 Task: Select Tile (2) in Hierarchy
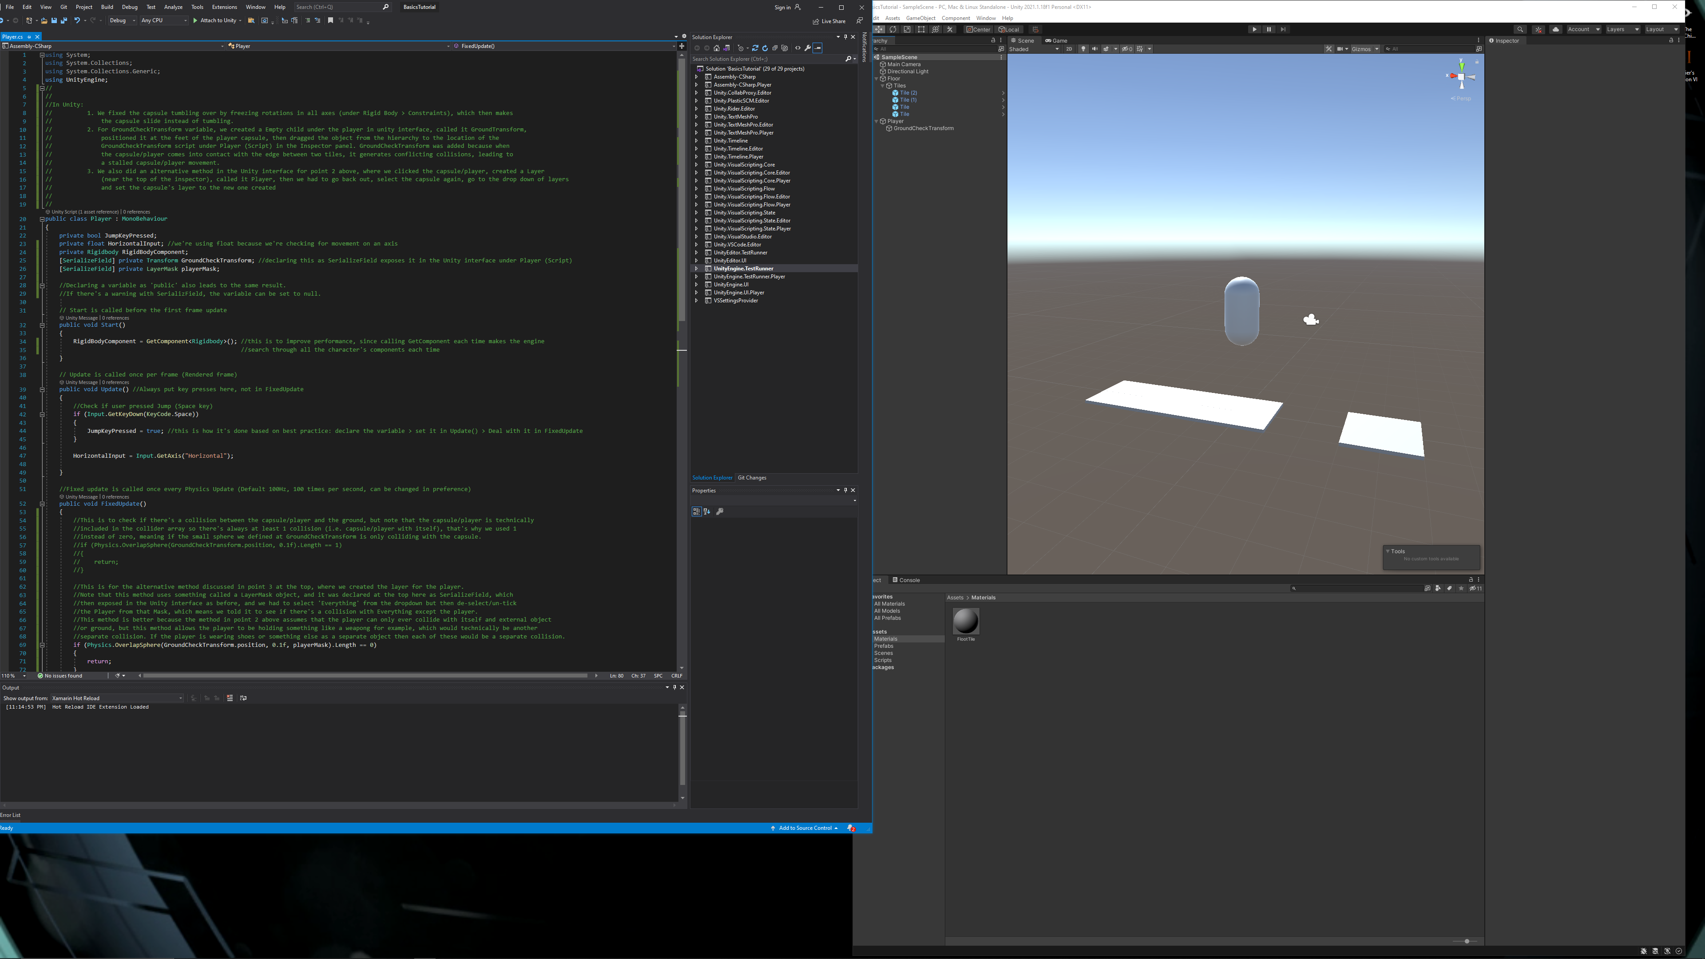(x=908, y=93)
